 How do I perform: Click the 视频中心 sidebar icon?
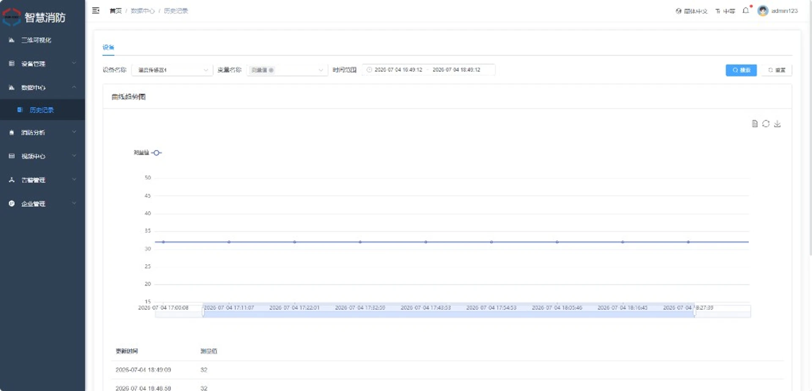[11, 156]
